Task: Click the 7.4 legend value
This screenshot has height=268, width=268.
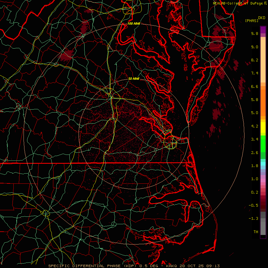Action: (x=255, y=73)
